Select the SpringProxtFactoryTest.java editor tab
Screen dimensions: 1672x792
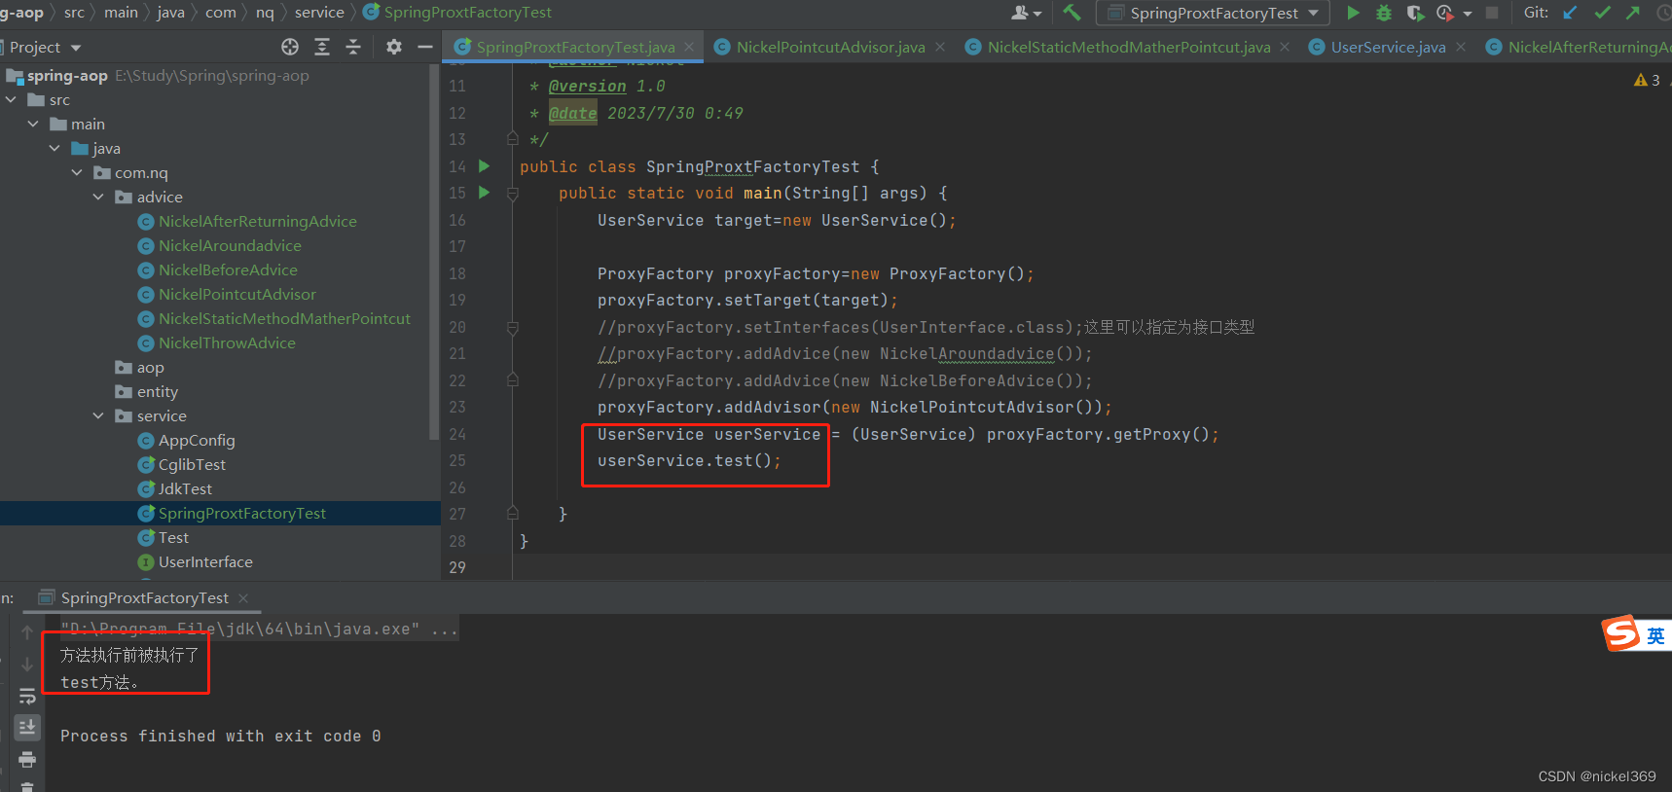pos(575,47)
